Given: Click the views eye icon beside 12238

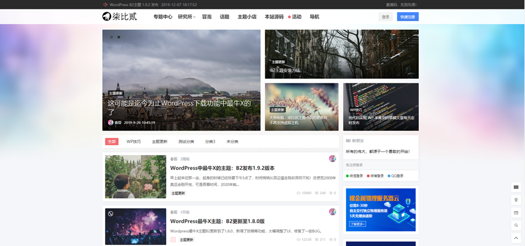Looking at the screenshot, I should [x=299, y=240].
